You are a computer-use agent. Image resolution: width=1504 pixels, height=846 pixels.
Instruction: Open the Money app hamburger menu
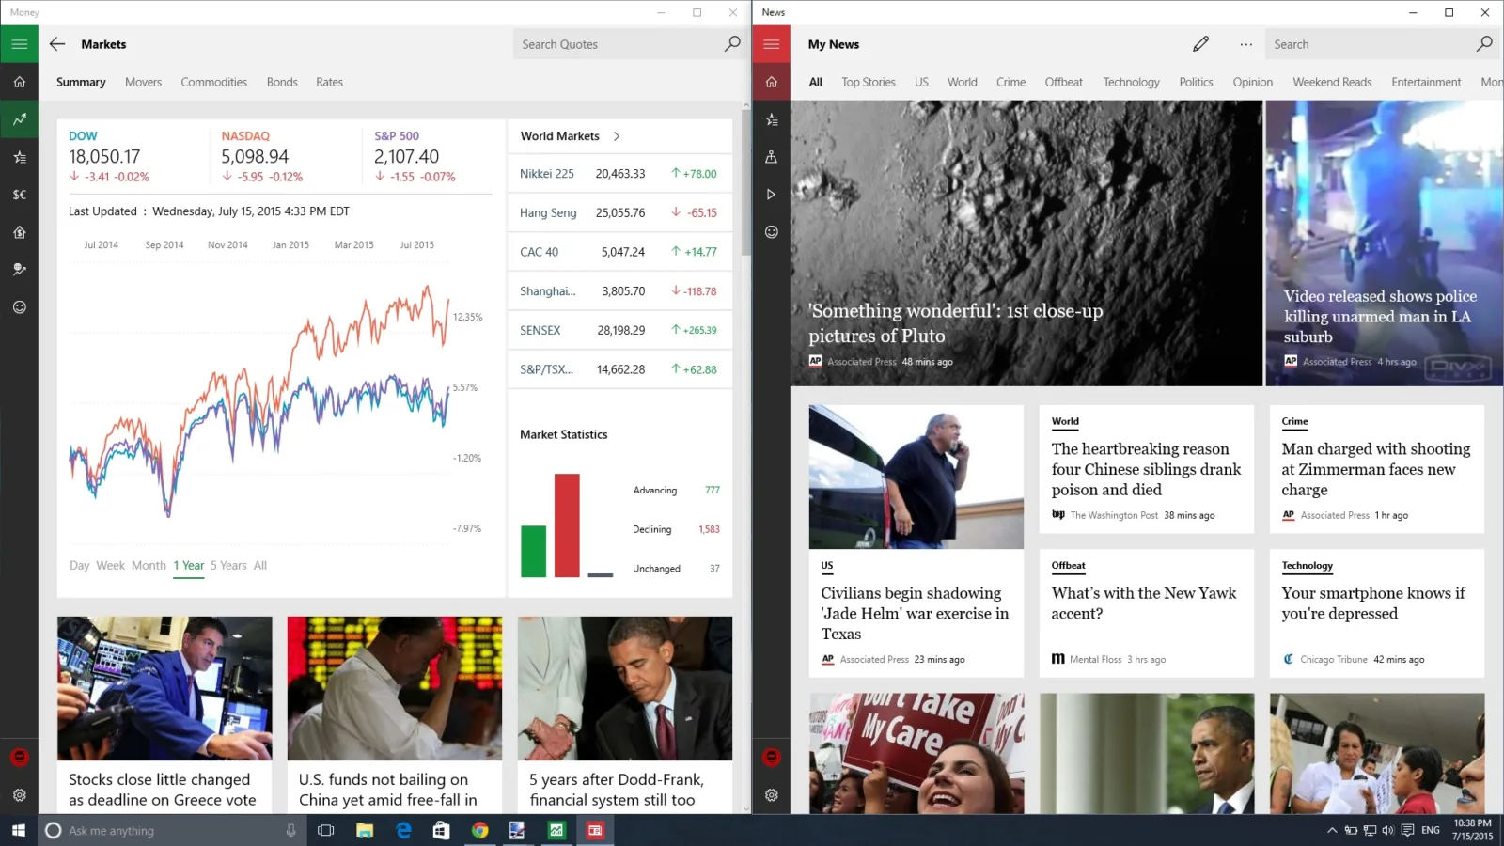tap(19, 44)
